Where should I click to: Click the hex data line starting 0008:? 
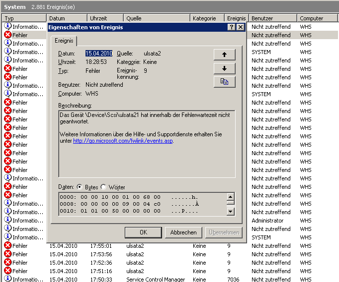pos(129,204)
